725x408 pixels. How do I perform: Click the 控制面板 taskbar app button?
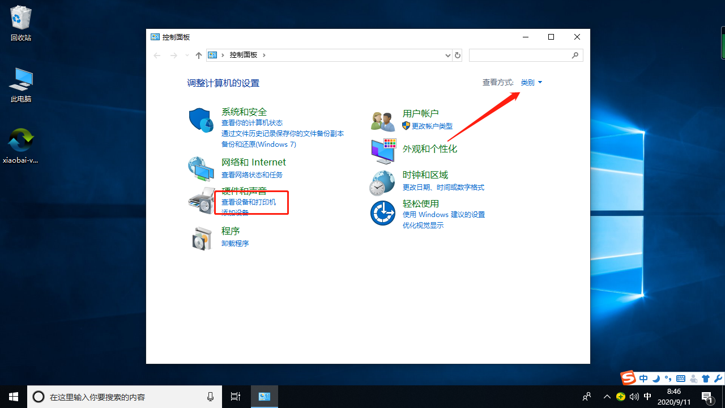(x=264, y=397)
